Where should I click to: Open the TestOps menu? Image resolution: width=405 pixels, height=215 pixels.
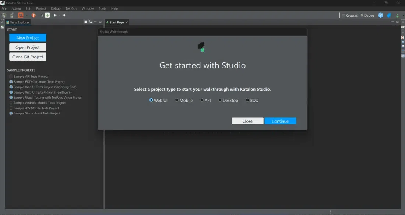[71, 8]
